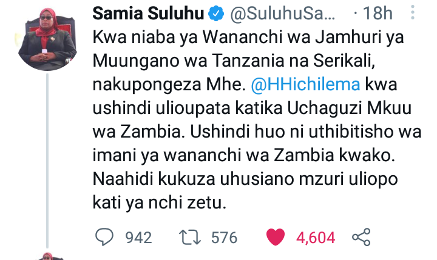The image size is (437, 260).
Task: Click the closing line "kati ya nchi zetu."
Action: click(159, 202)
